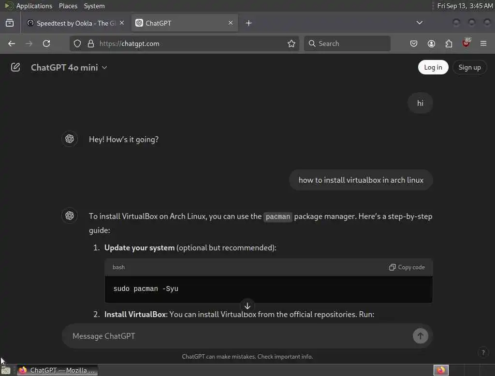Click the Sign up button
Image resolution: width=495 pixels, height=376 pixels.
469,67
